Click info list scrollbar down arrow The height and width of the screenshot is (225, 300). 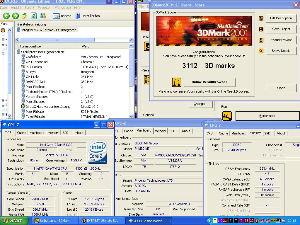[x=131, y=116]
